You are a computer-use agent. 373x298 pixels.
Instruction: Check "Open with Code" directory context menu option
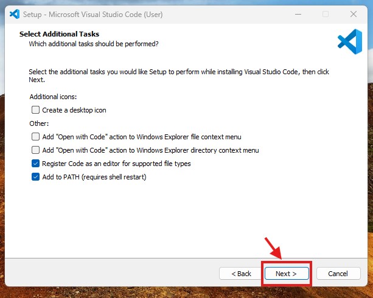pos(36,150)
